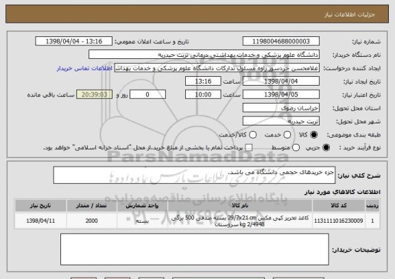Click the quantity cell 2000
The image size is (395, 279).
coord(92,221)
